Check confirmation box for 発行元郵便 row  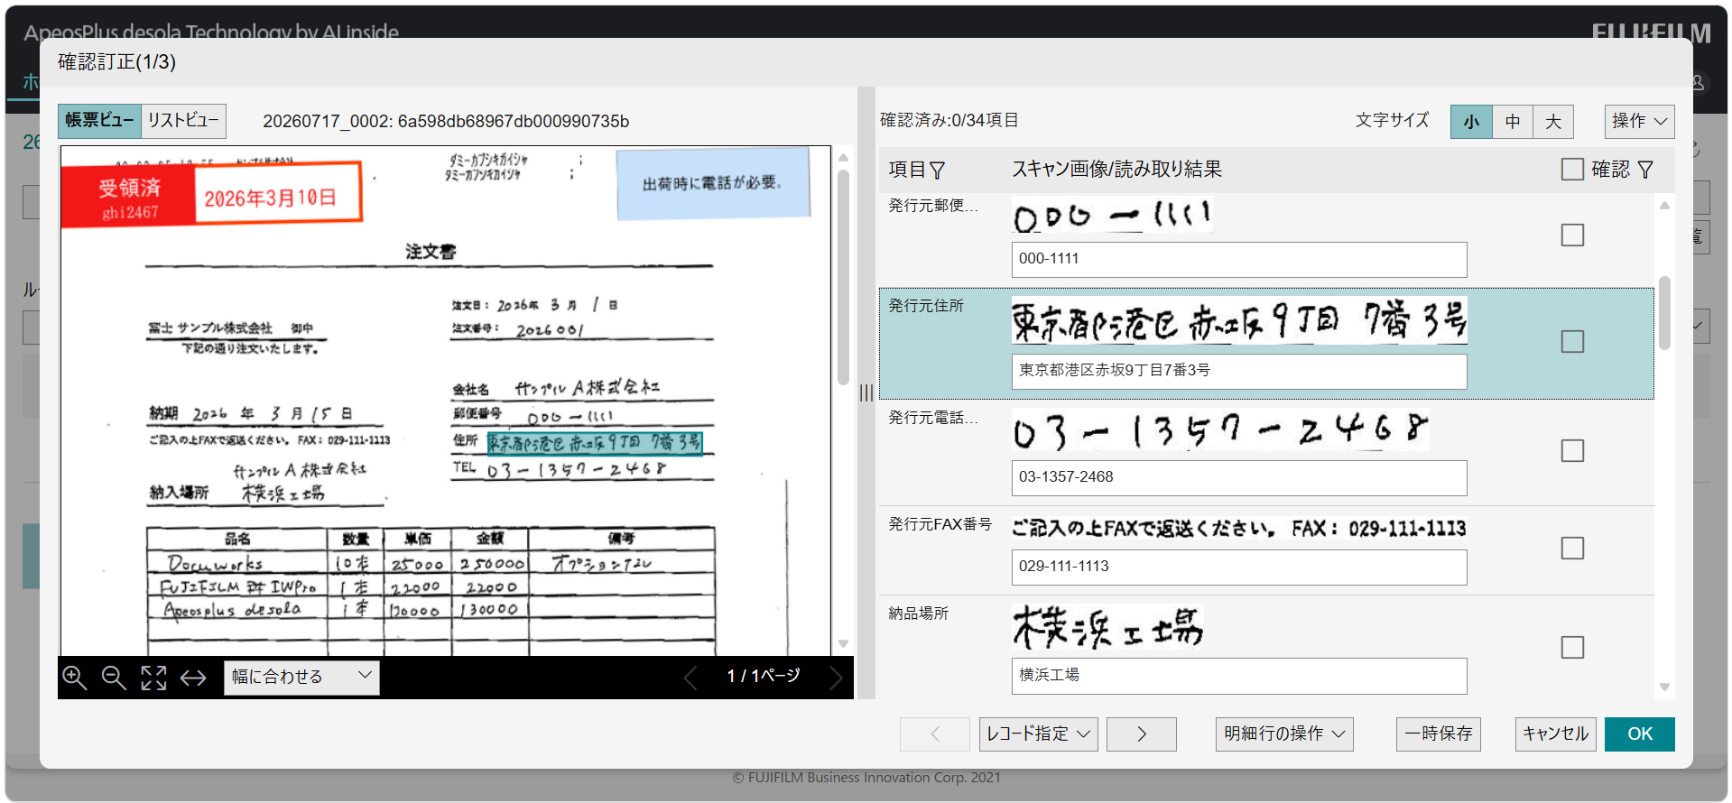coord(1572,235)
